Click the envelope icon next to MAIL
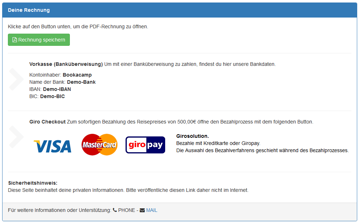Image resolution: width=359 pixels, height=223 pixels. pyautogui.click(x=142, y=210)
